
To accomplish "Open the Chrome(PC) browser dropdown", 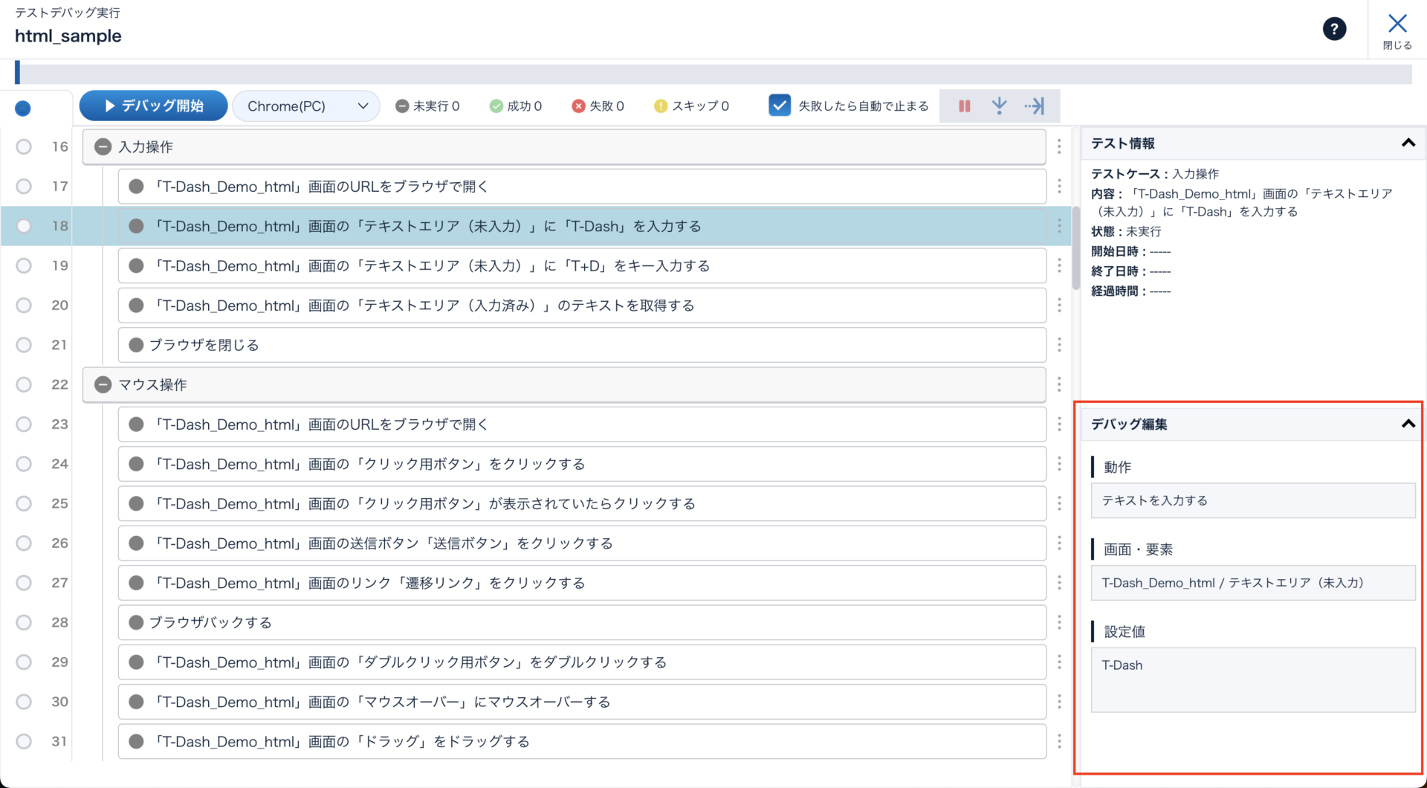I will pyautogui.click(x=306, y=106).
